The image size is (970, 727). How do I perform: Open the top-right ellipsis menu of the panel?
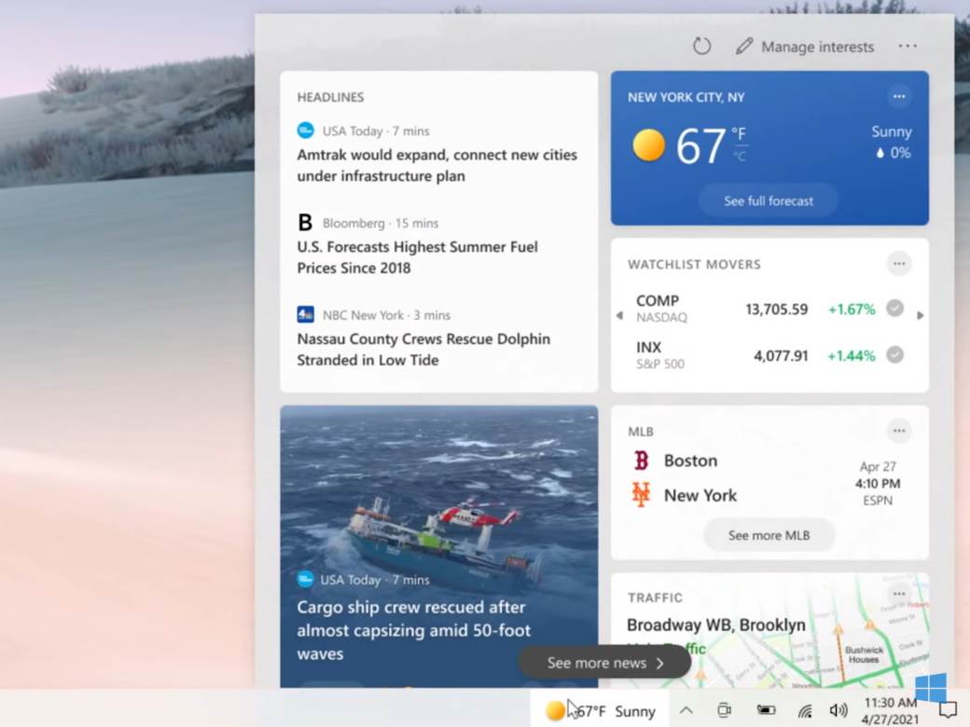(907, 46)
